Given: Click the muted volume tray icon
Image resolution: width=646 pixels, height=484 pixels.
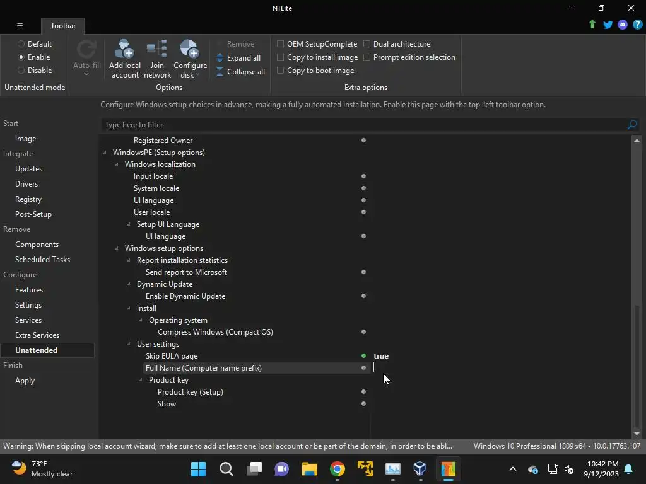Looking at the screenshot, I should [569, 469].
